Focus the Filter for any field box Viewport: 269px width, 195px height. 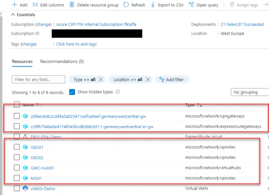[38, 79]
